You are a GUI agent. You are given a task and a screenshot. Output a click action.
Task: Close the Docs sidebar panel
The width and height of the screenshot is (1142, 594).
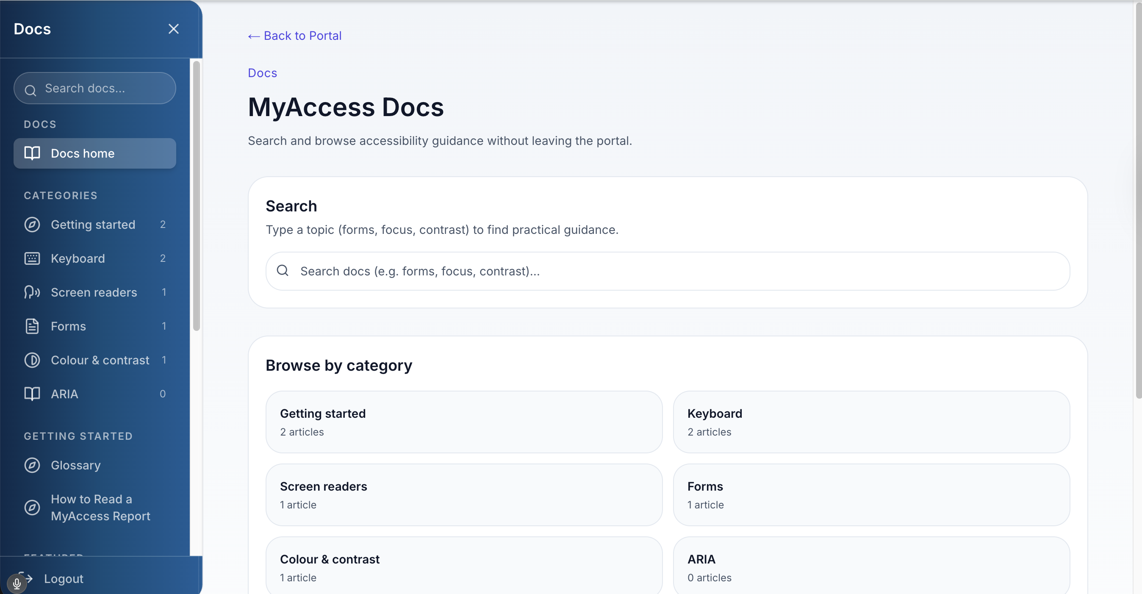tap(173, 28)
